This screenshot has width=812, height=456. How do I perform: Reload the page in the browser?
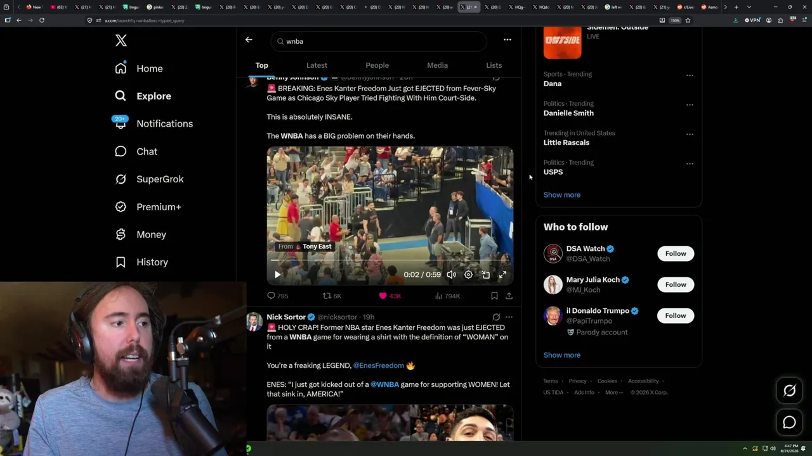click(42, 20)
